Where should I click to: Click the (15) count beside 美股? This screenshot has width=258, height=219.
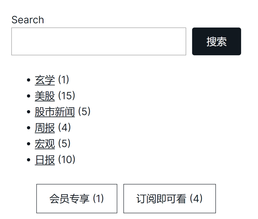coord(67,96)
